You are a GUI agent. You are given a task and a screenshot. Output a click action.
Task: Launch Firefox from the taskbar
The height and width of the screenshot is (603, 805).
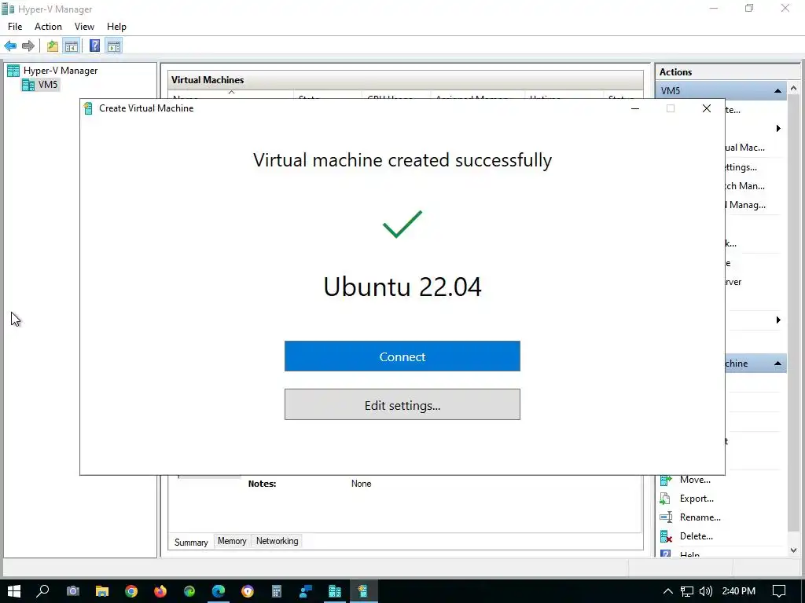pyautogui.click(x=160, y=591)
